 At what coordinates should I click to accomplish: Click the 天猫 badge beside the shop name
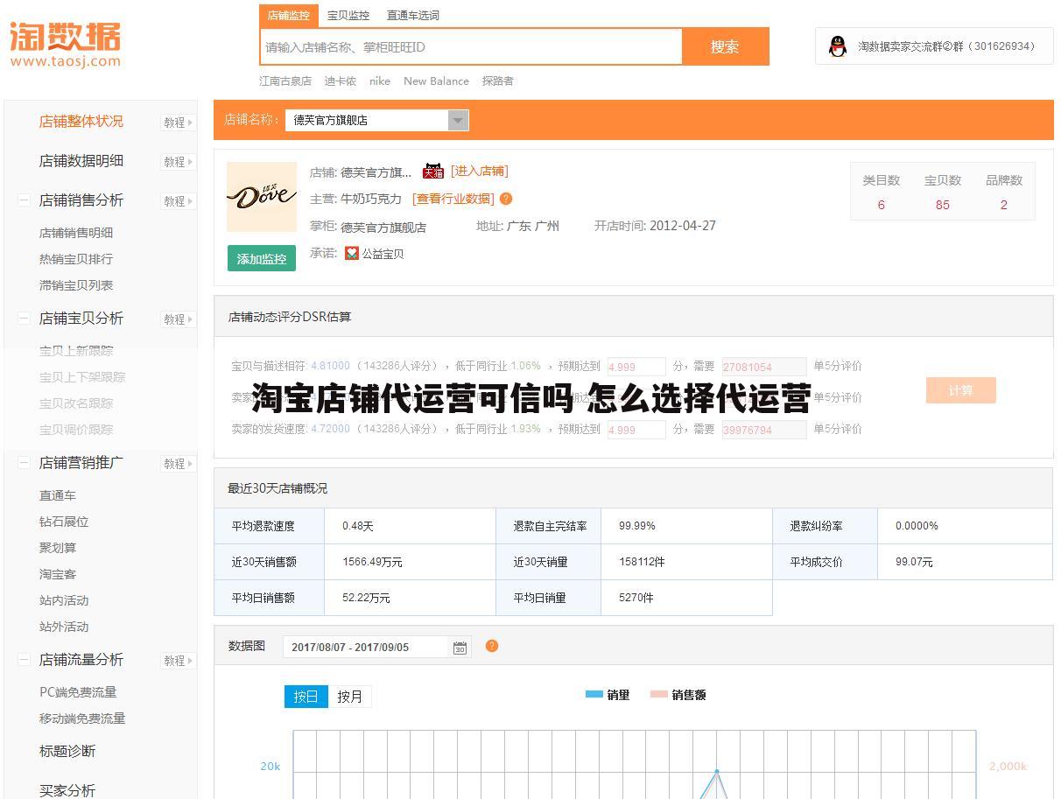[432, 172]
